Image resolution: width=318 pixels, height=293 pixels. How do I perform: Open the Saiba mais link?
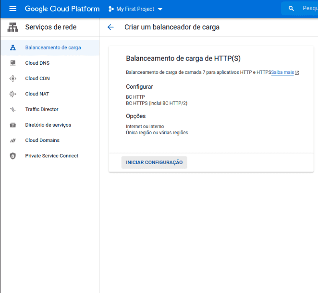[282, 72]
